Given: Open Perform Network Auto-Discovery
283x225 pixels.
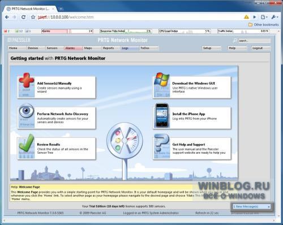Looking at the screenshot, I should pos(62,114).
